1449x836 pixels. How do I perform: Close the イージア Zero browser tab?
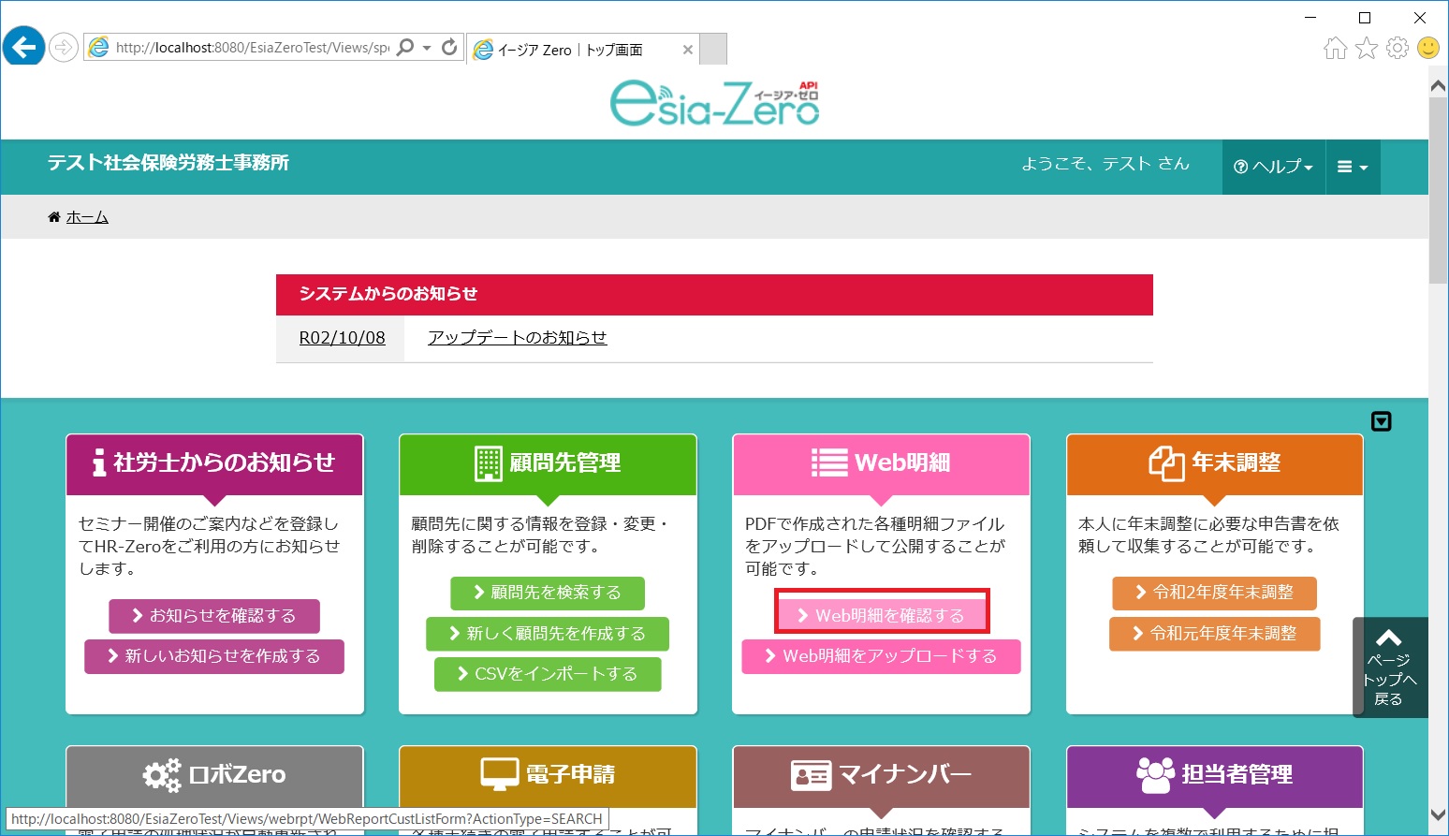pos(688,50)
